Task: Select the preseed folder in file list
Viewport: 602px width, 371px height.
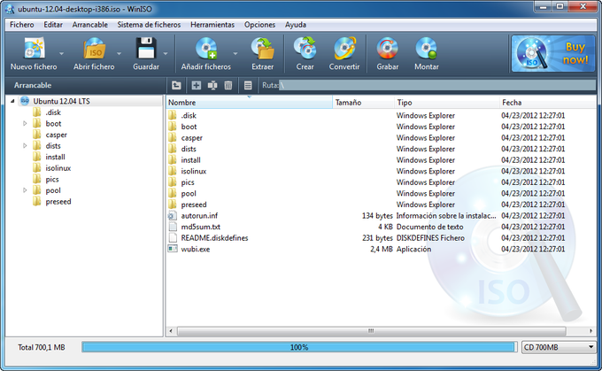Action: click(x=381, y=205)
